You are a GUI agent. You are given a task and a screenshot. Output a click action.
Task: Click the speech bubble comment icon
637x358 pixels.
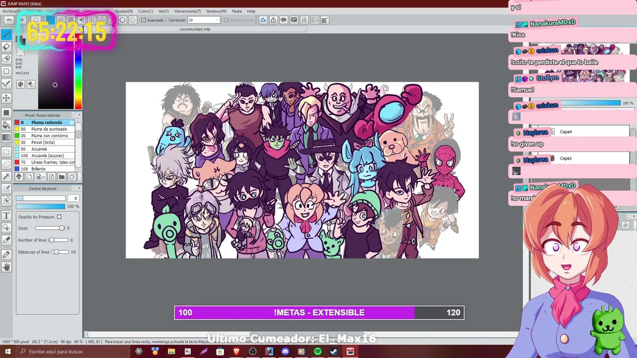coord(284,20)
